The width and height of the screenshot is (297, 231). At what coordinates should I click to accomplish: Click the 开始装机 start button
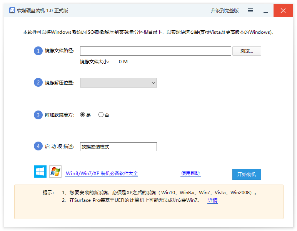(x=247, y=174)
